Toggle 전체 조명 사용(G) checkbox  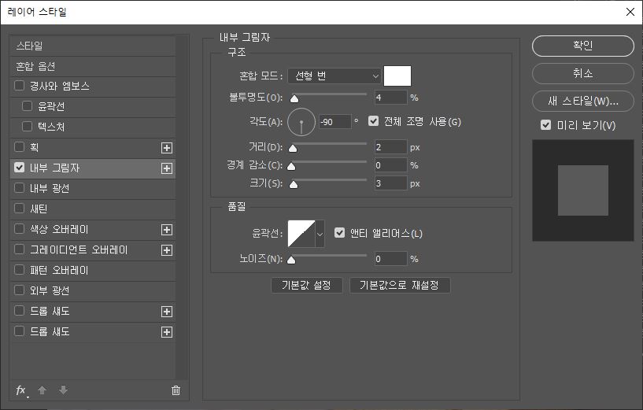pos(373,121)
